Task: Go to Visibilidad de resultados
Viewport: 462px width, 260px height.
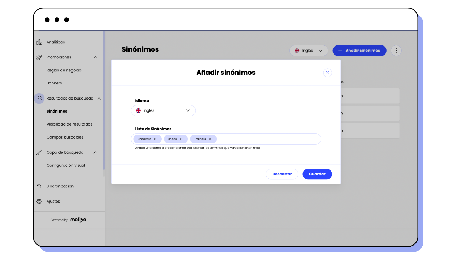Action: 69,124
